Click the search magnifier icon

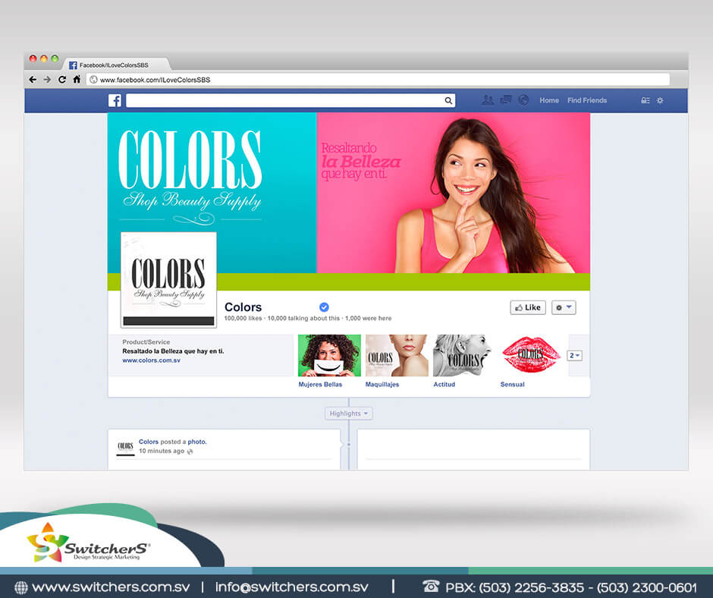448,101
